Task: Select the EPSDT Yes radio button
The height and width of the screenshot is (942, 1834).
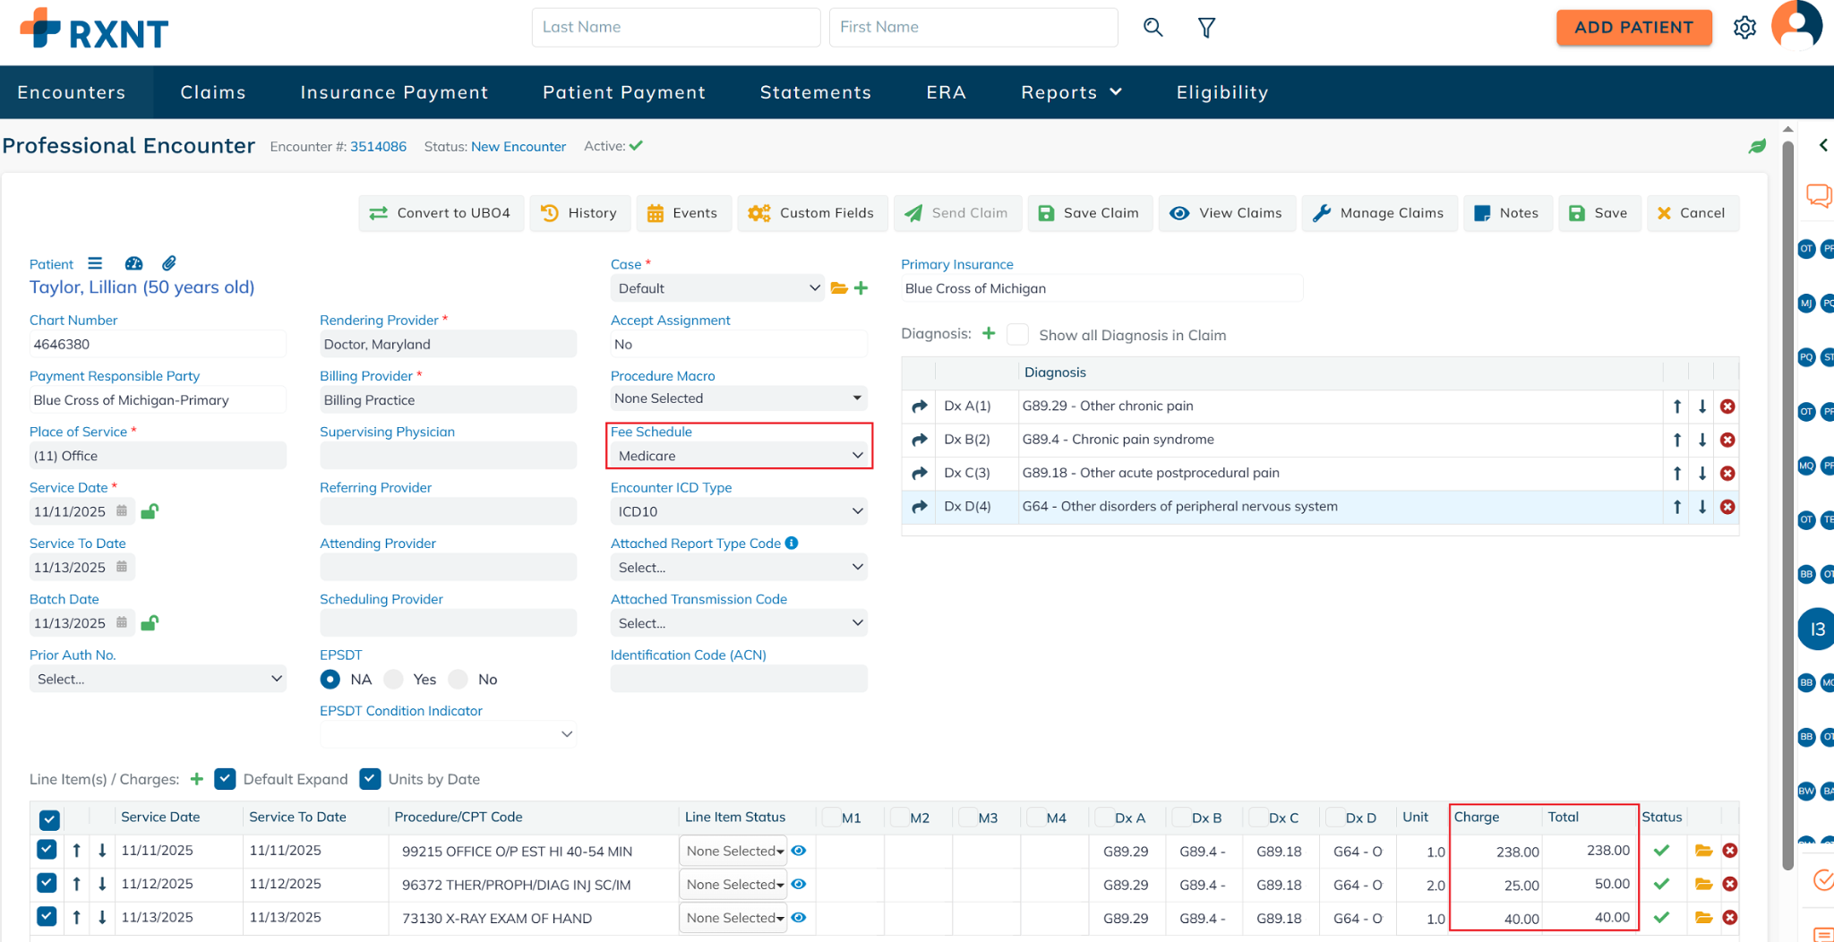Action: pyautogui.click(x=394, y=680)
